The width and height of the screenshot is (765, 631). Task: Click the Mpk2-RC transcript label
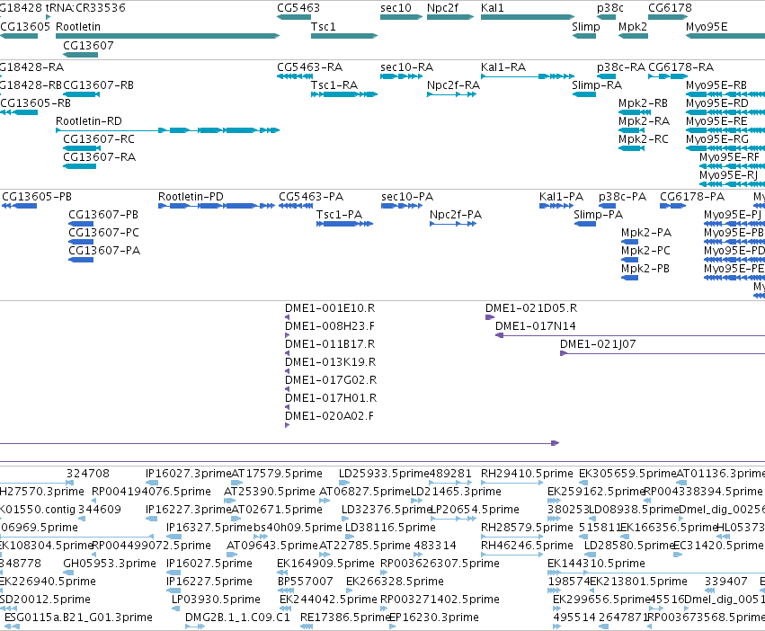click(643, 139)
